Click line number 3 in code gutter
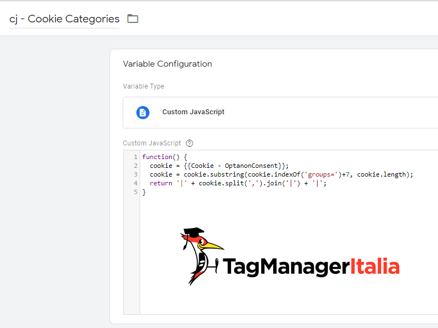The height and width of the screenshot is (328, 438). (135, 174)
